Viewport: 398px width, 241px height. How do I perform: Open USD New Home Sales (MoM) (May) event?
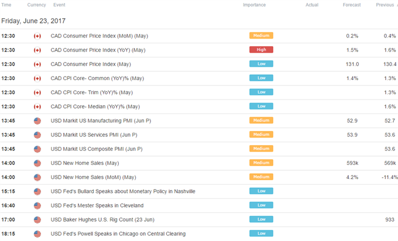[x=94, y=177]
